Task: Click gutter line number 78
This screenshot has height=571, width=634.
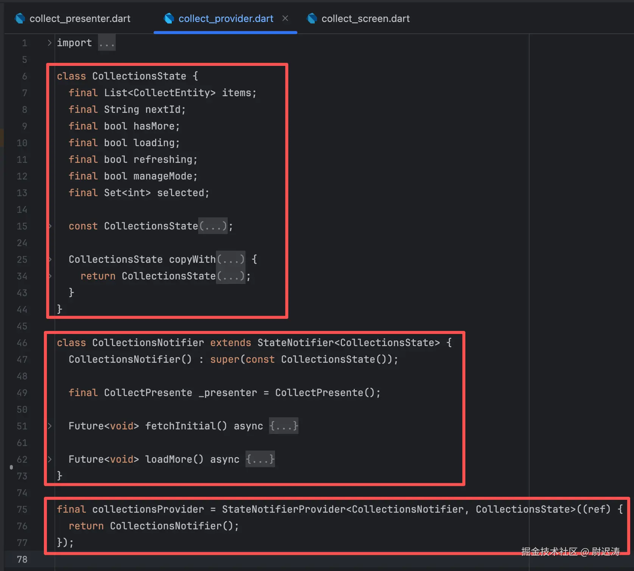Action: 22,559
